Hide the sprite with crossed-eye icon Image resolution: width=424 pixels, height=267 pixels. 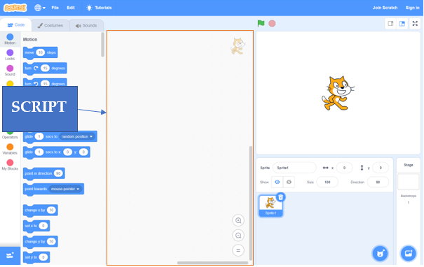289,182
